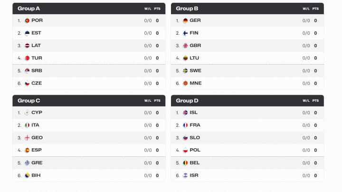The width and height of the screenshot is (342, 192).
Task: Click the Greece flag icon
Action: [x=27, y=163]
